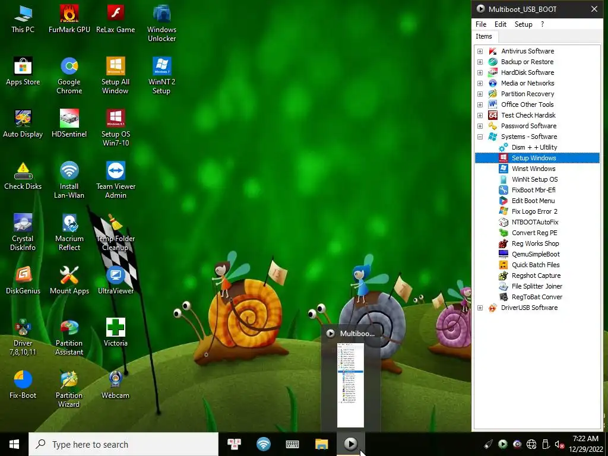This screenshot has width=608, height=456.
Task: Select Dism ++ Ultility in the tree
Action: tap(534, 147)
